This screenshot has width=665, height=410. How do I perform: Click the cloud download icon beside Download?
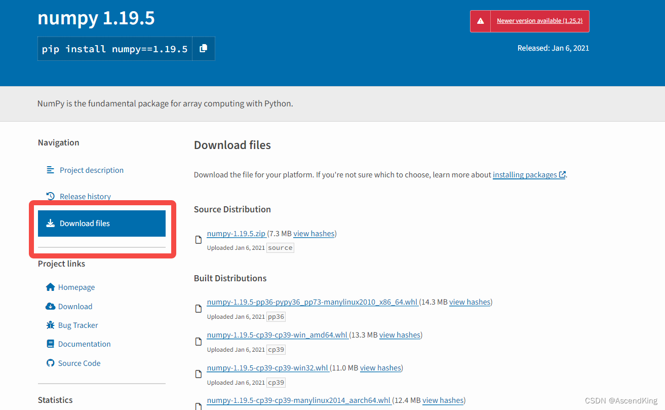(x=50, y=306)
